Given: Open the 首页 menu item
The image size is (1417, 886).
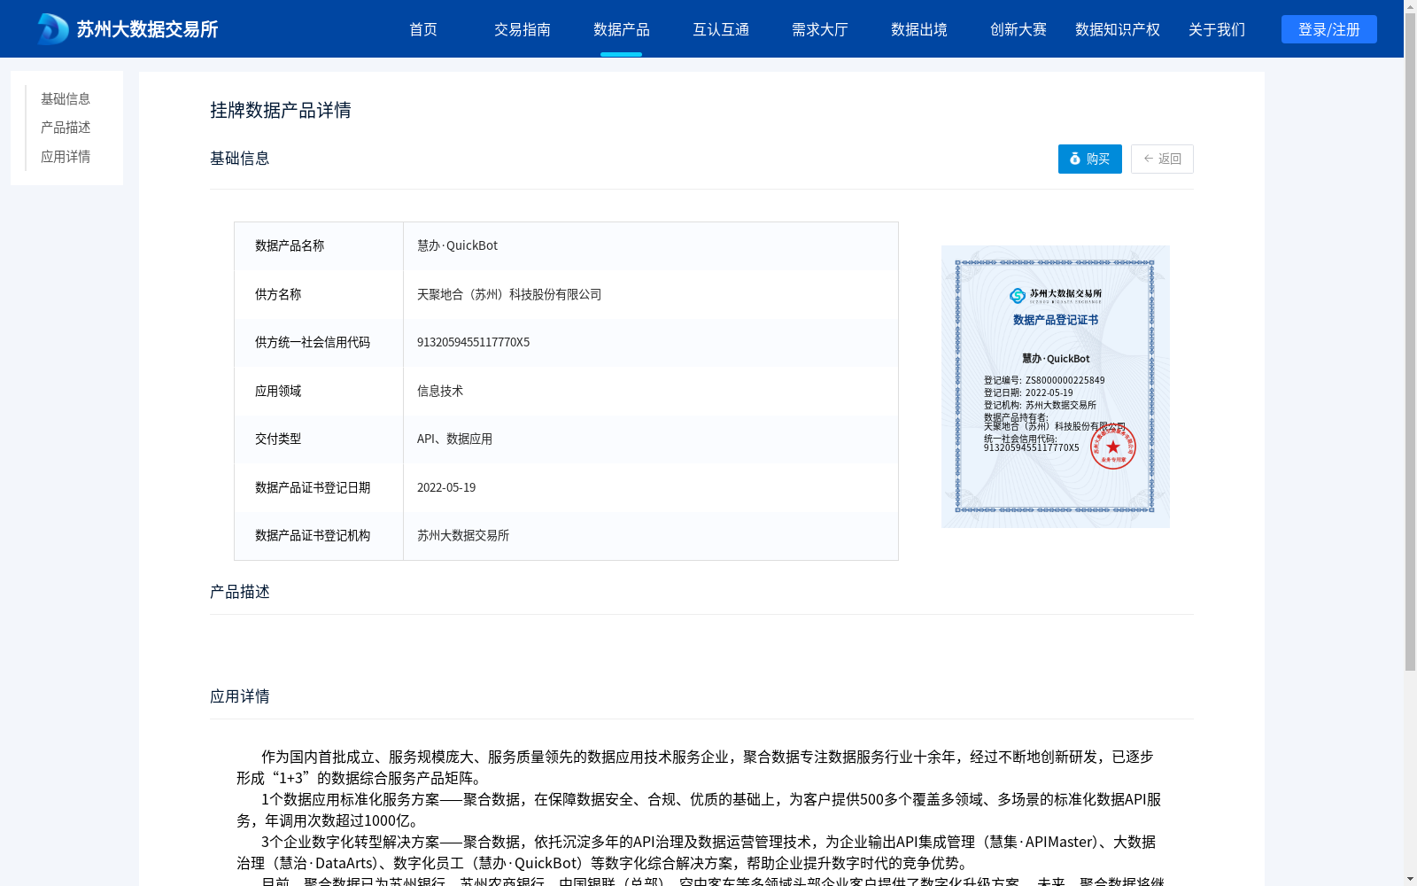Looking at the screenshot, I should click(x=423, y=29).
